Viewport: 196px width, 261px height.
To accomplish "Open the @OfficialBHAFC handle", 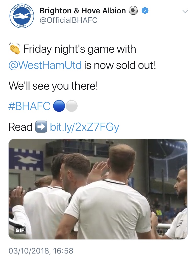I will 68,20.
